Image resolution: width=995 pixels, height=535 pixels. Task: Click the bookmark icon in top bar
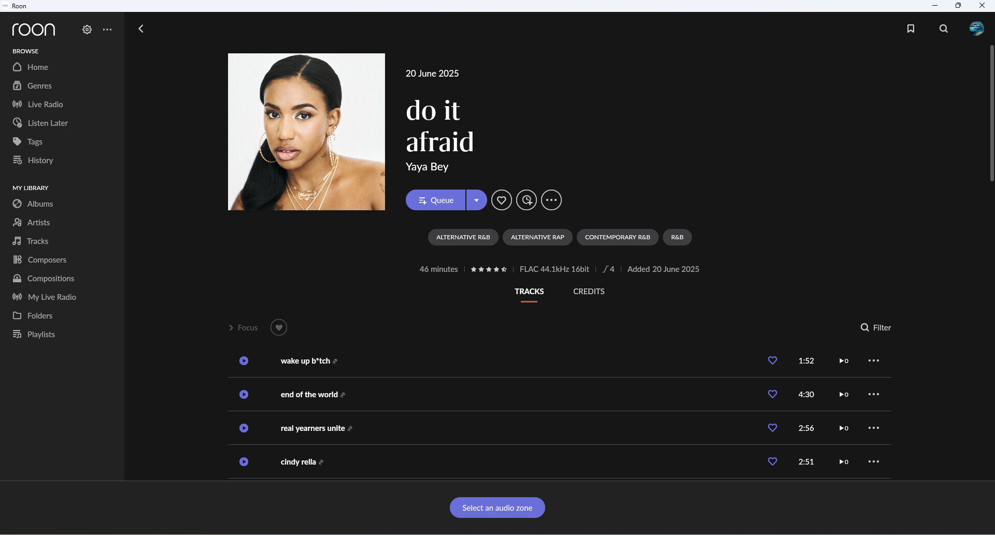(x=911, y=29)
